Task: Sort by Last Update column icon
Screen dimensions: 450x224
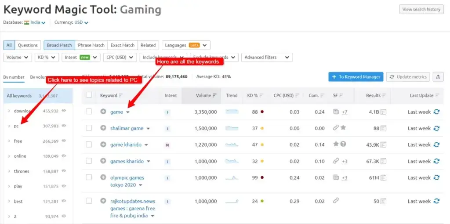Action: pos(437,96)
